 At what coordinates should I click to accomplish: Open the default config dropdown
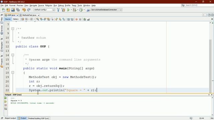(x=44, y=10)
